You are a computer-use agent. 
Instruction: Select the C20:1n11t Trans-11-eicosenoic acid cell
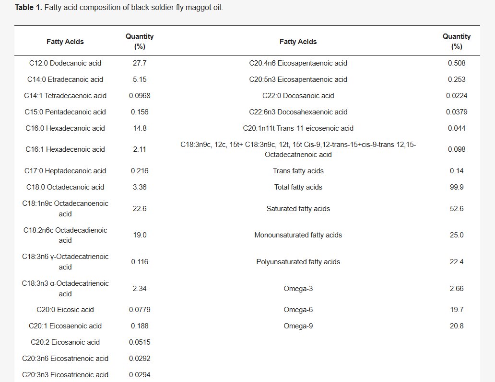298,128
